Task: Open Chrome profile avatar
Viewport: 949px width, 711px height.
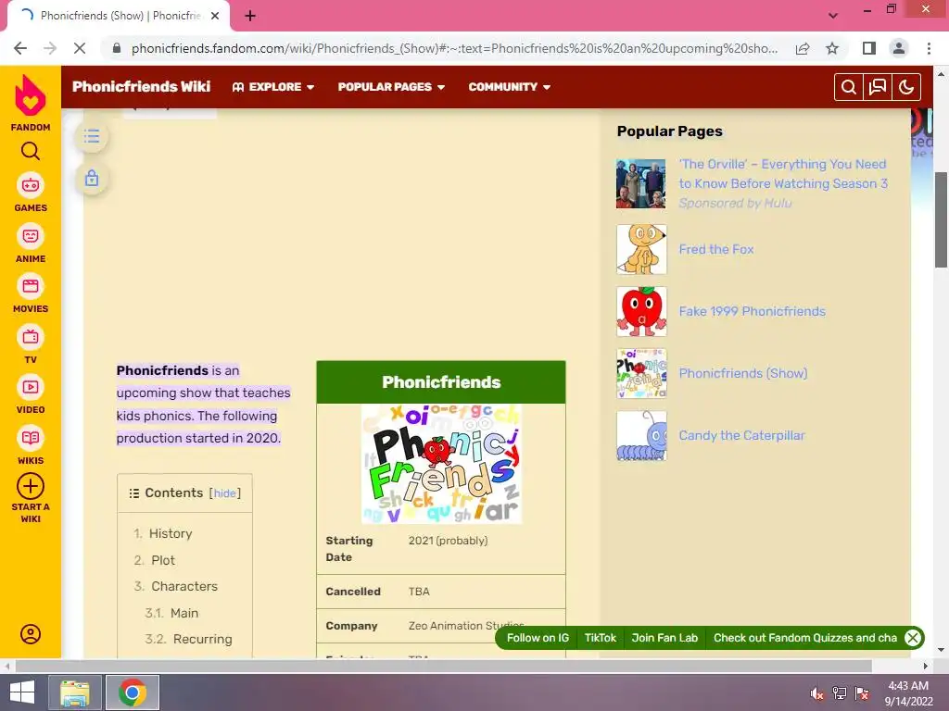Action: pos(899,48)
